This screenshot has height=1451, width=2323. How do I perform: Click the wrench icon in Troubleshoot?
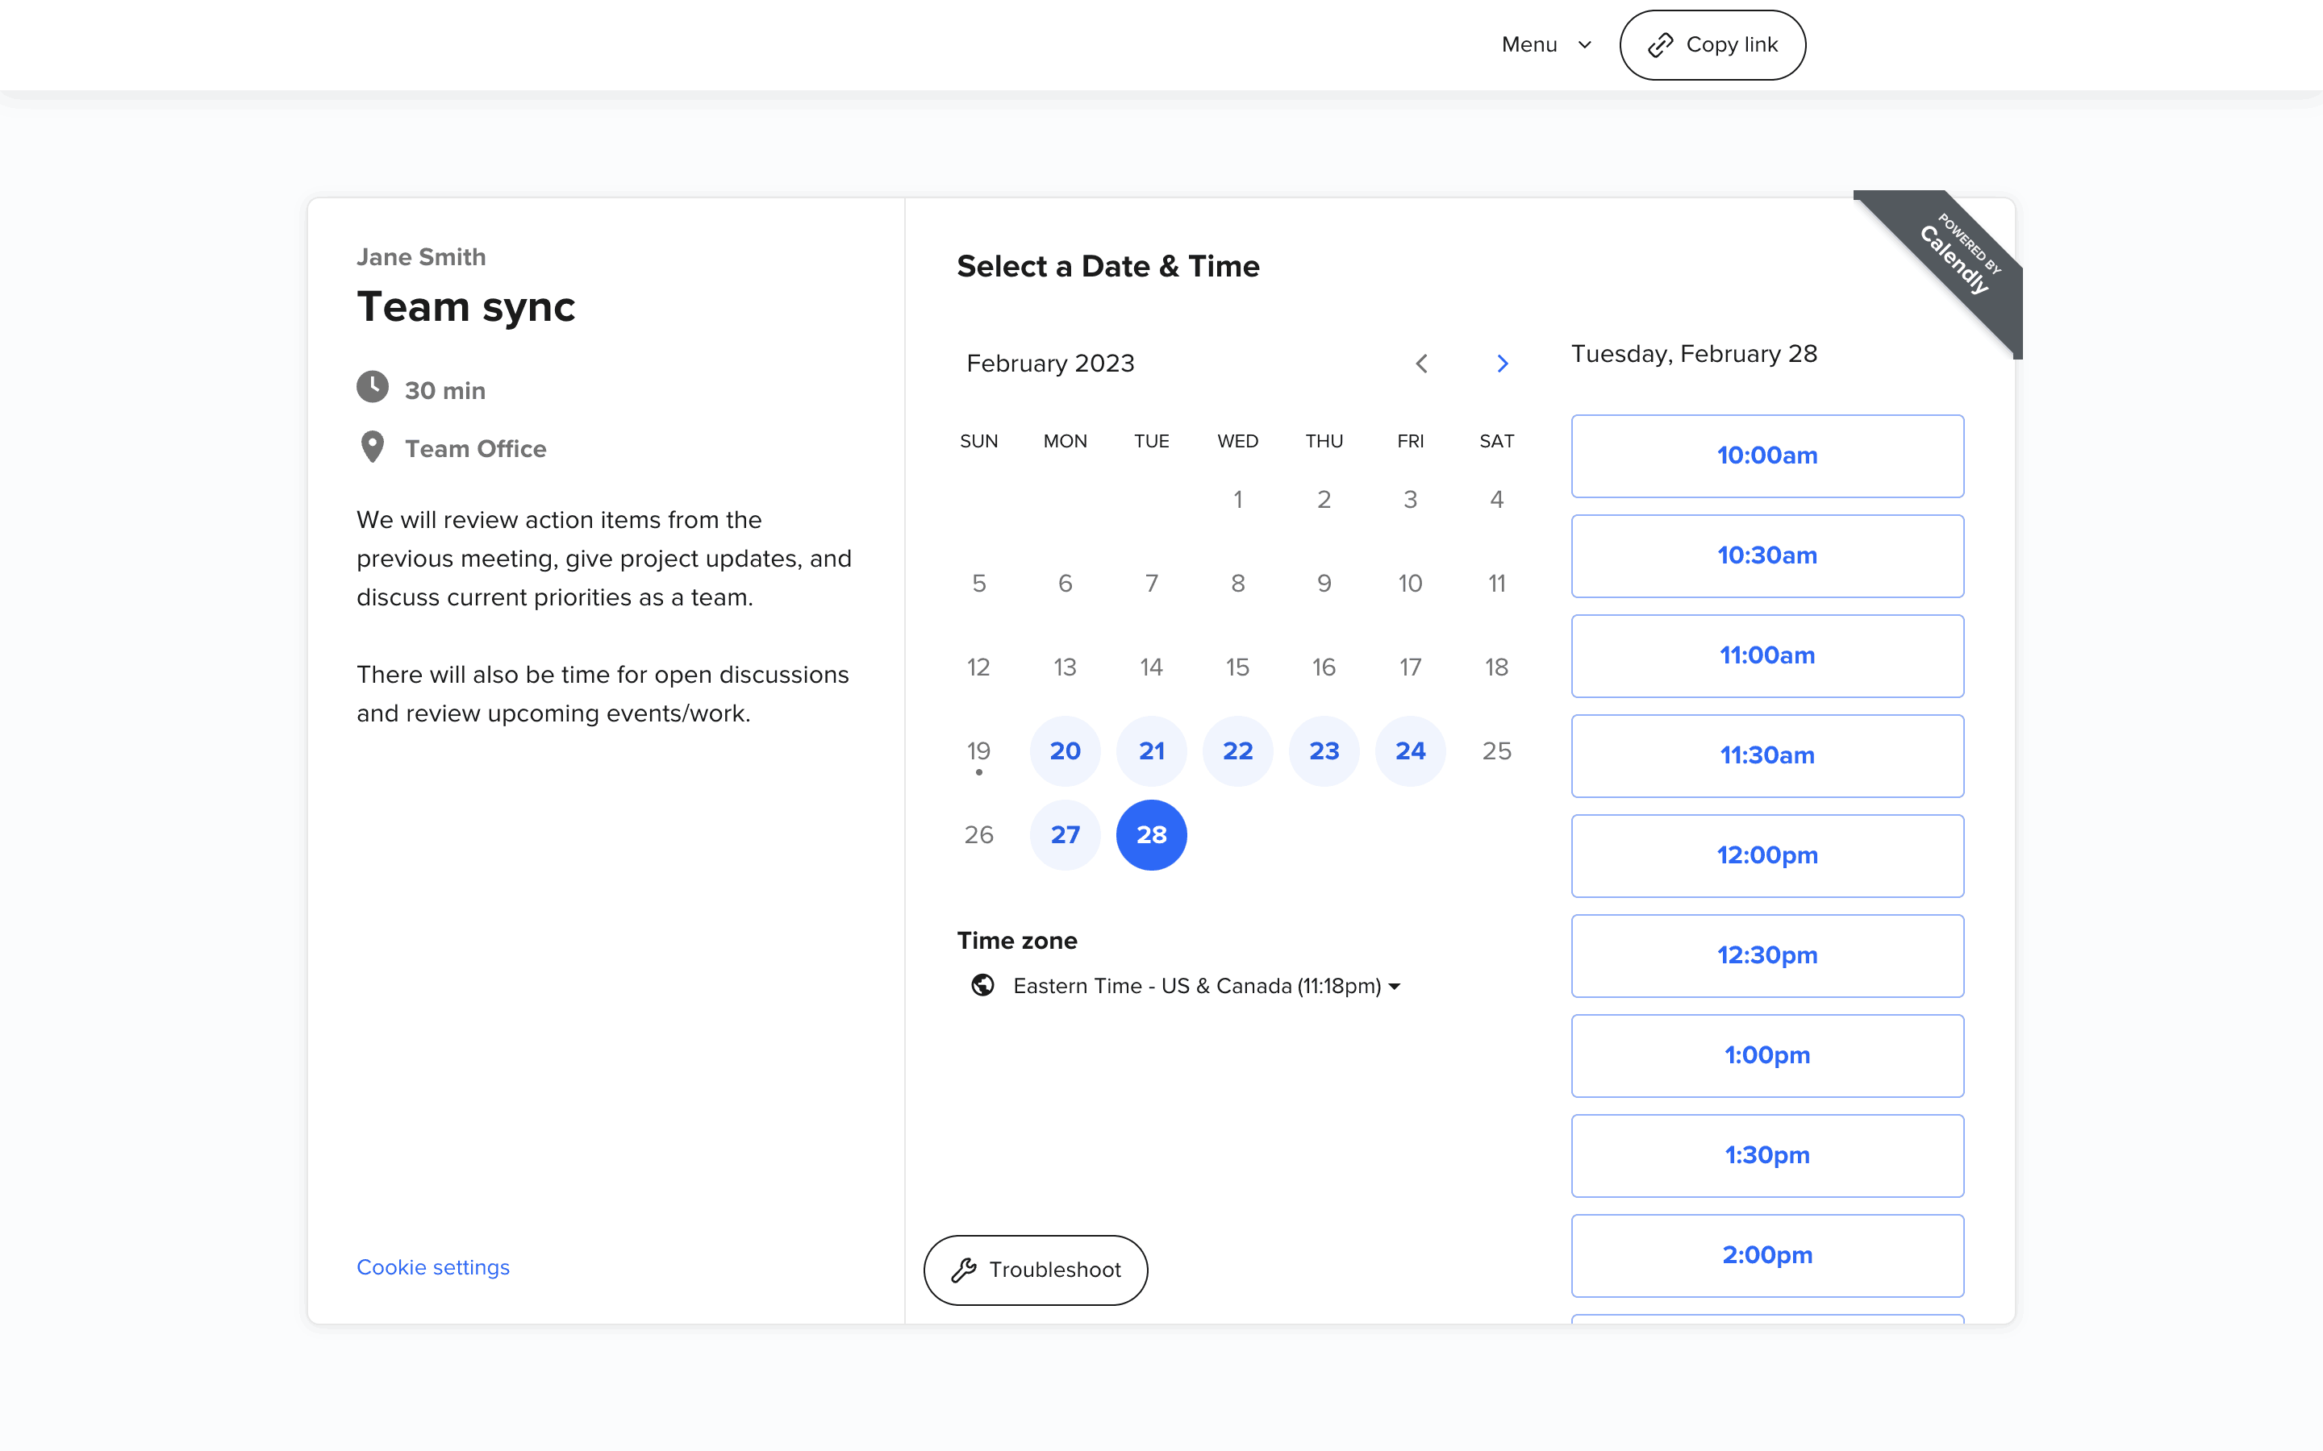964,1270
